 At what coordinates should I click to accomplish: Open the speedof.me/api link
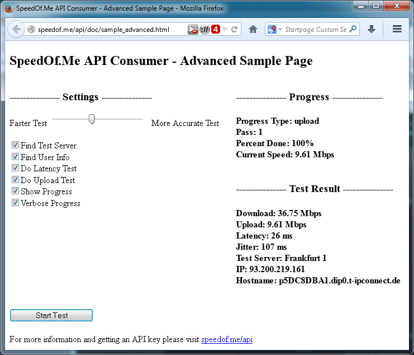tap(227, 339)
